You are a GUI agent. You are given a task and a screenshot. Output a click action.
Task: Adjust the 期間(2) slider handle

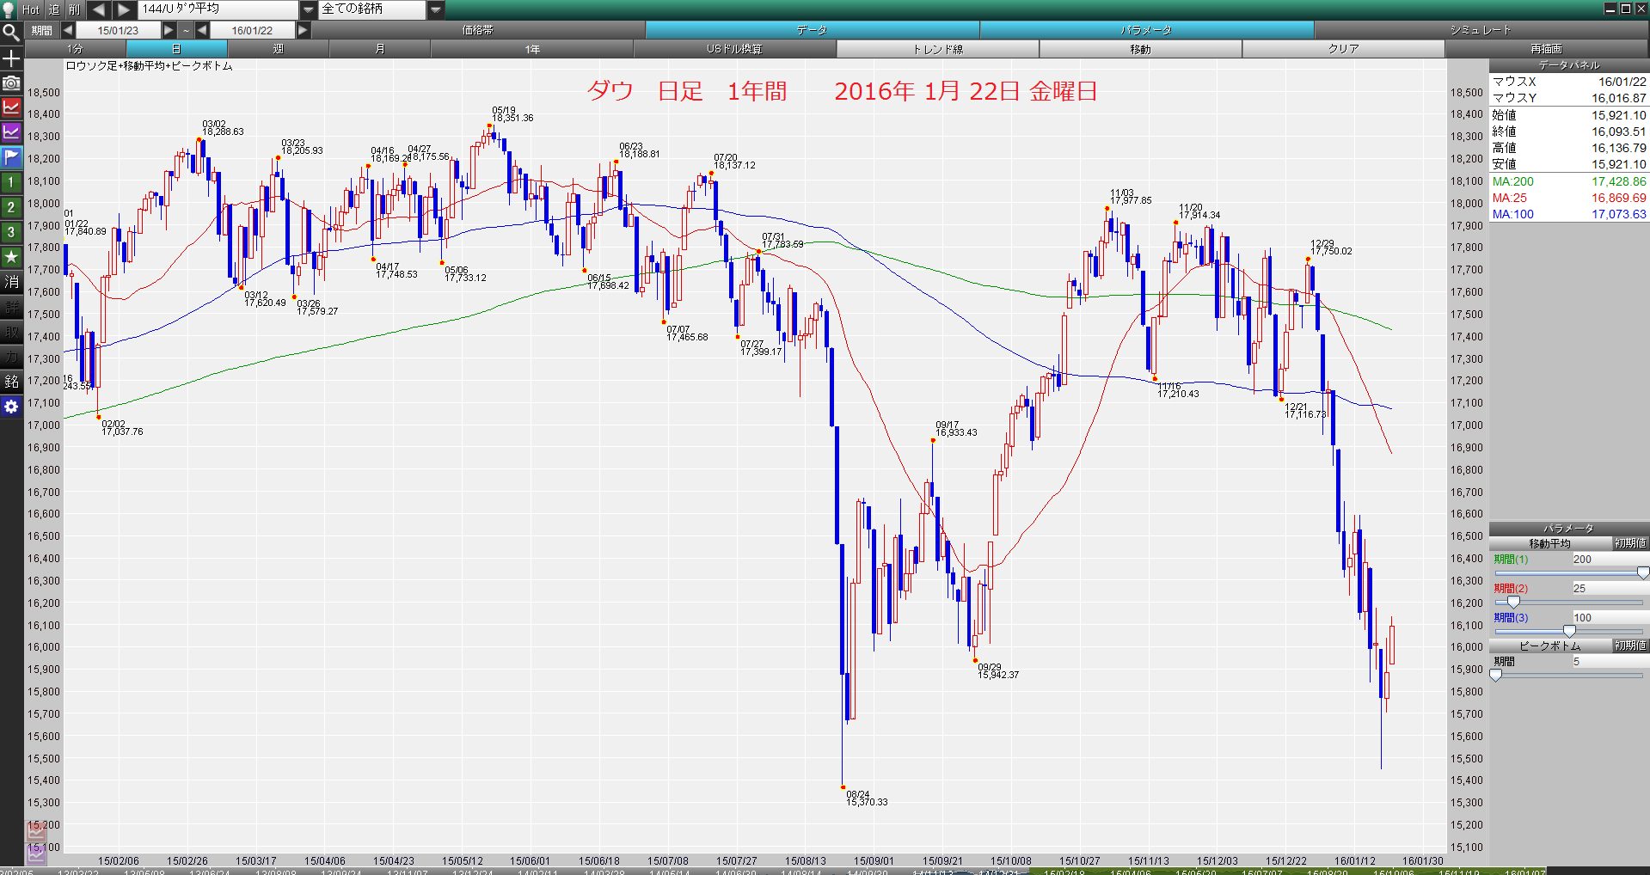pyautogui.click(x=1513, y=603)
